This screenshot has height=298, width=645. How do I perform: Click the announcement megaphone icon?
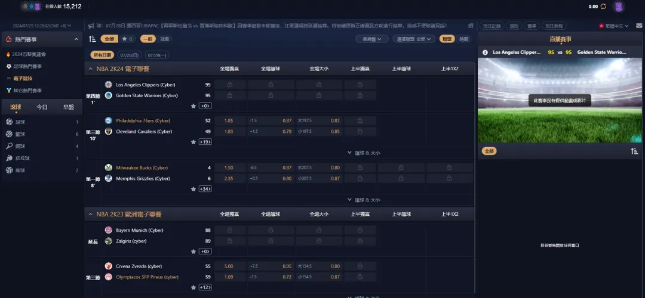(x=91, y=26)
